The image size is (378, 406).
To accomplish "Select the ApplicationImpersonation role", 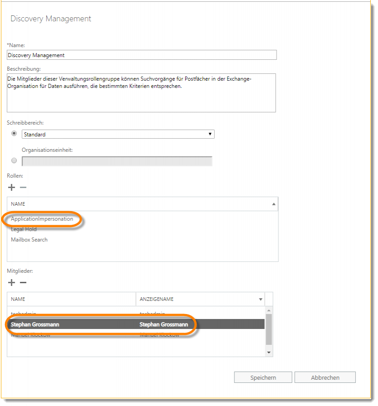I will tap(42, 219).
